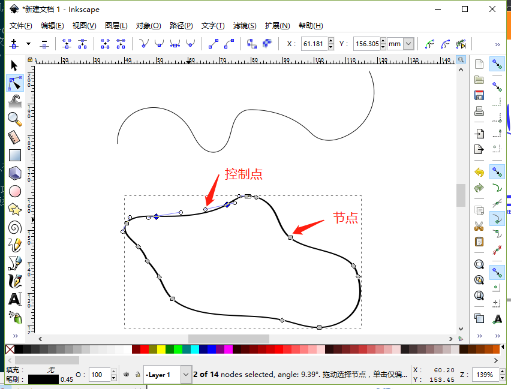The image size is (511, 389).
Task: Open the 滤镜 menu
Action: (244, 26)
